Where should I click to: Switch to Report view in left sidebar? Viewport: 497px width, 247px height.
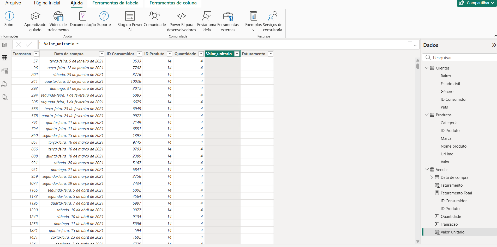click(5, 45)
